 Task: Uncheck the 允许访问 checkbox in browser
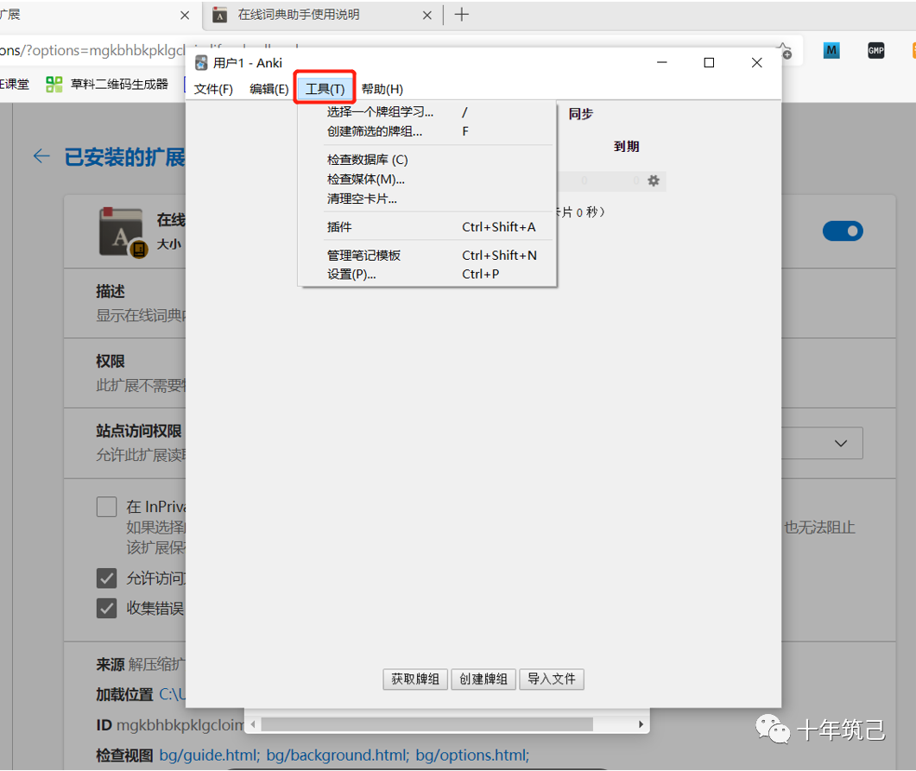[x=106, y=578]
